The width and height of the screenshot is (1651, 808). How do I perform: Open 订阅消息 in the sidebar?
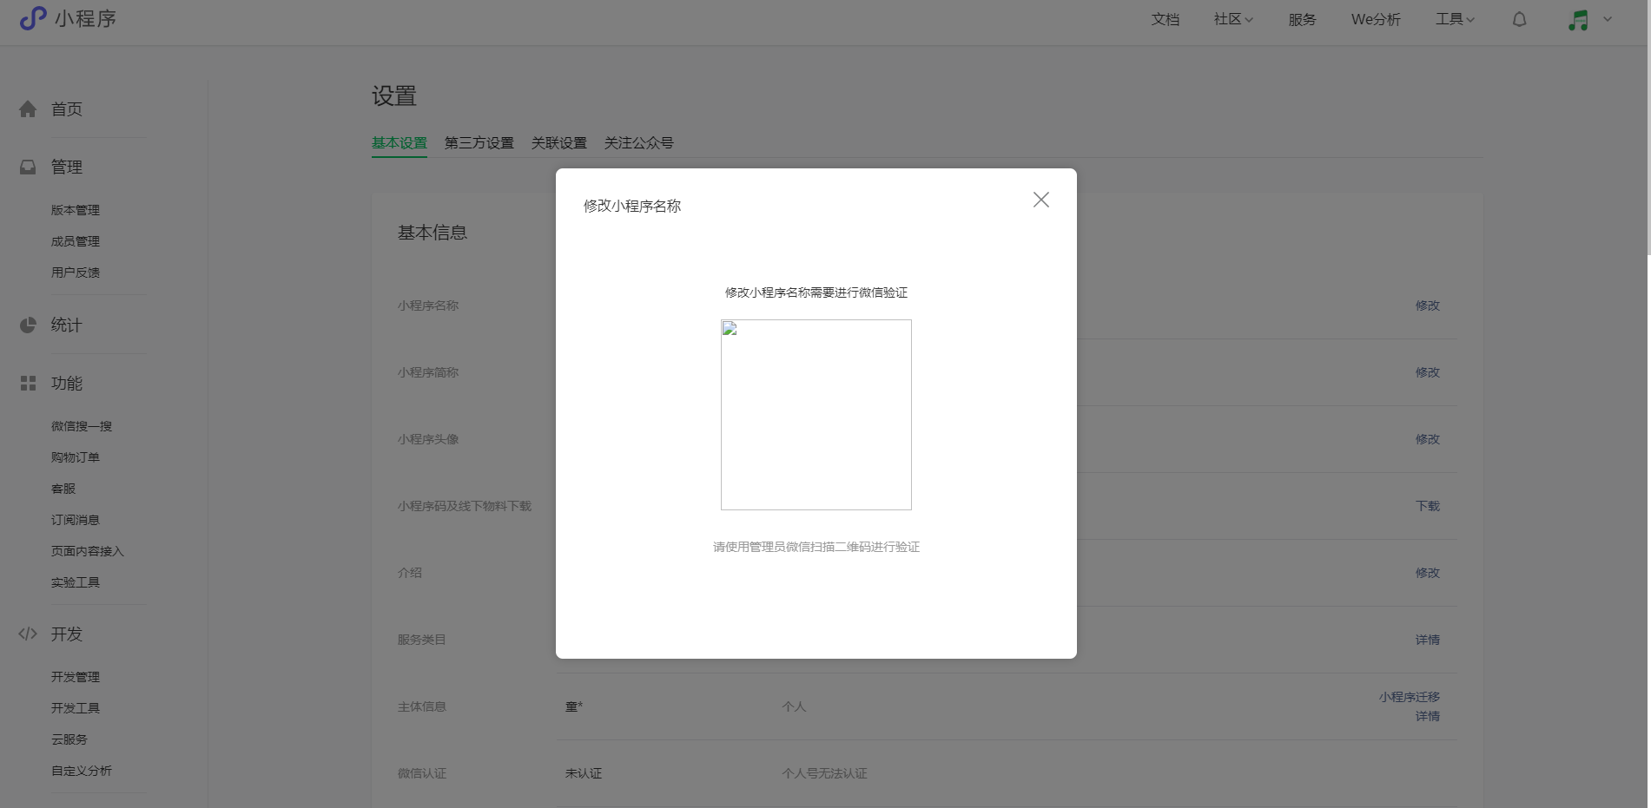pyautogui.click(x=76, y=520)
